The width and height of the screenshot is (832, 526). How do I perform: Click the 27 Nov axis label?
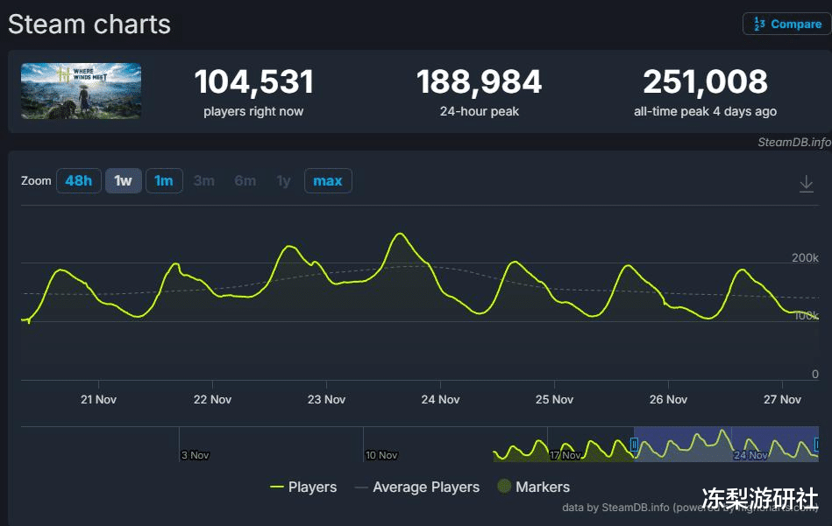click(782, 399)
